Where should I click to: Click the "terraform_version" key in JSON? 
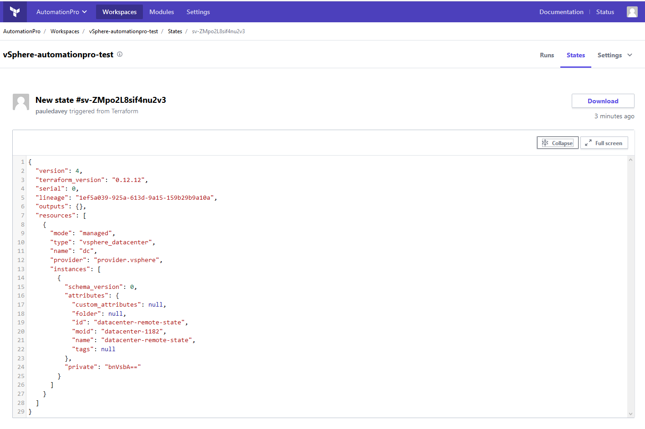(x=70, y=180)
